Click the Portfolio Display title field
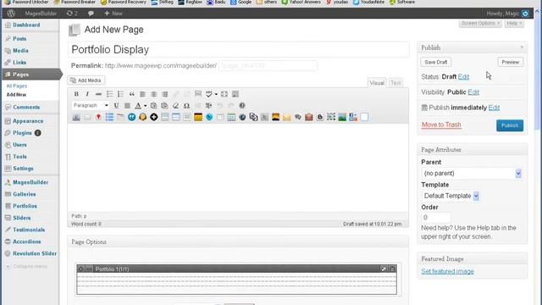Image resolution: width=542 pixels, height=305 pixels. click(x=239, y=49)
